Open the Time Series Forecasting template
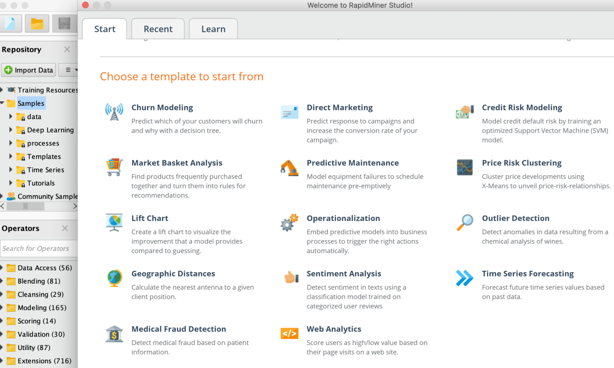Screen dimensions: 614x368 528,274
